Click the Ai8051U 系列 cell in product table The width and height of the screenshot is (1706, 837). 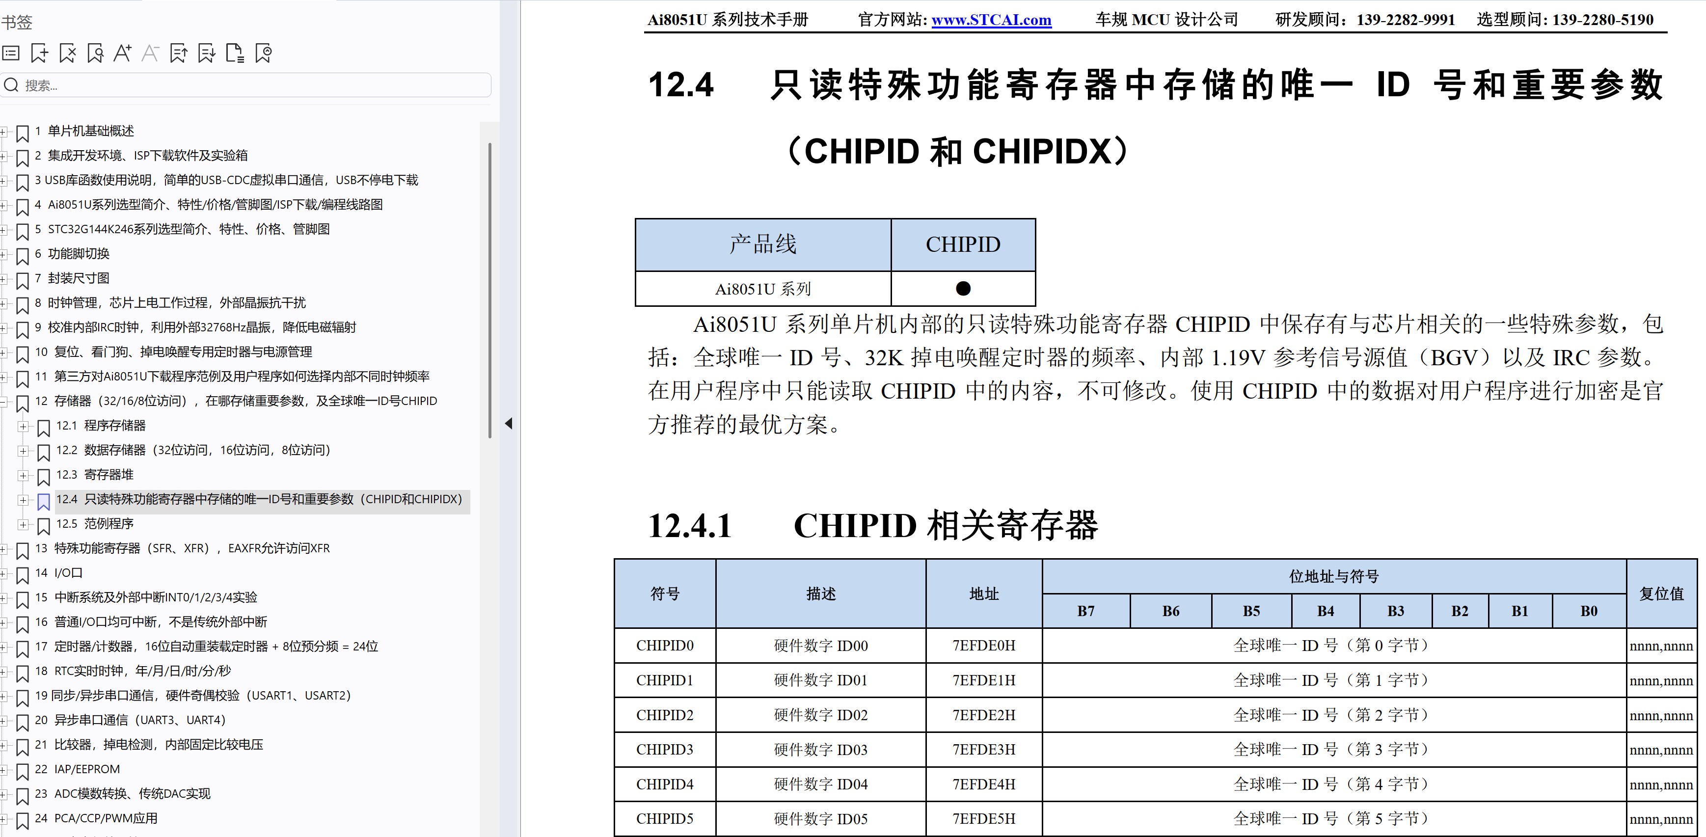(763, 289)
